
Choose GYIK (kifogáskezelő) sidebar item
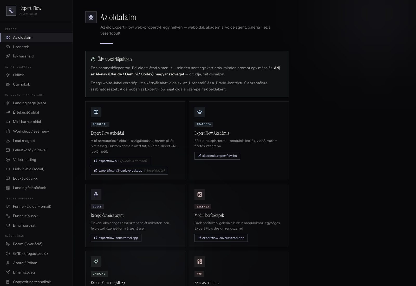36,253
